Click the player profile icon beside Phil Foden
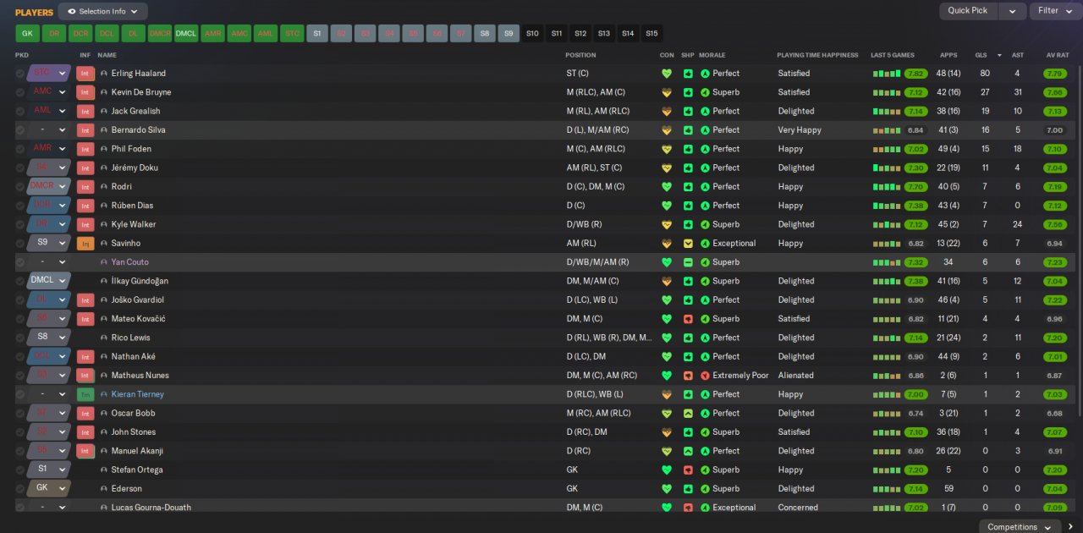 click(x=104, y=149)
